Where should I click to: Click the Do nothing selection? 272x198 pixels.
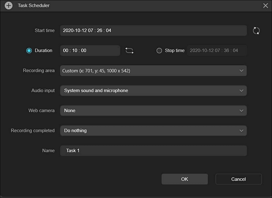pos(75,130)
